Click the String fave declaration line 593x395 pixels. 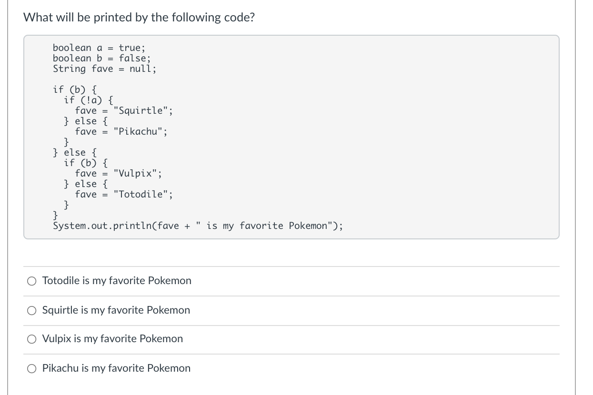[x=104, y=69]
